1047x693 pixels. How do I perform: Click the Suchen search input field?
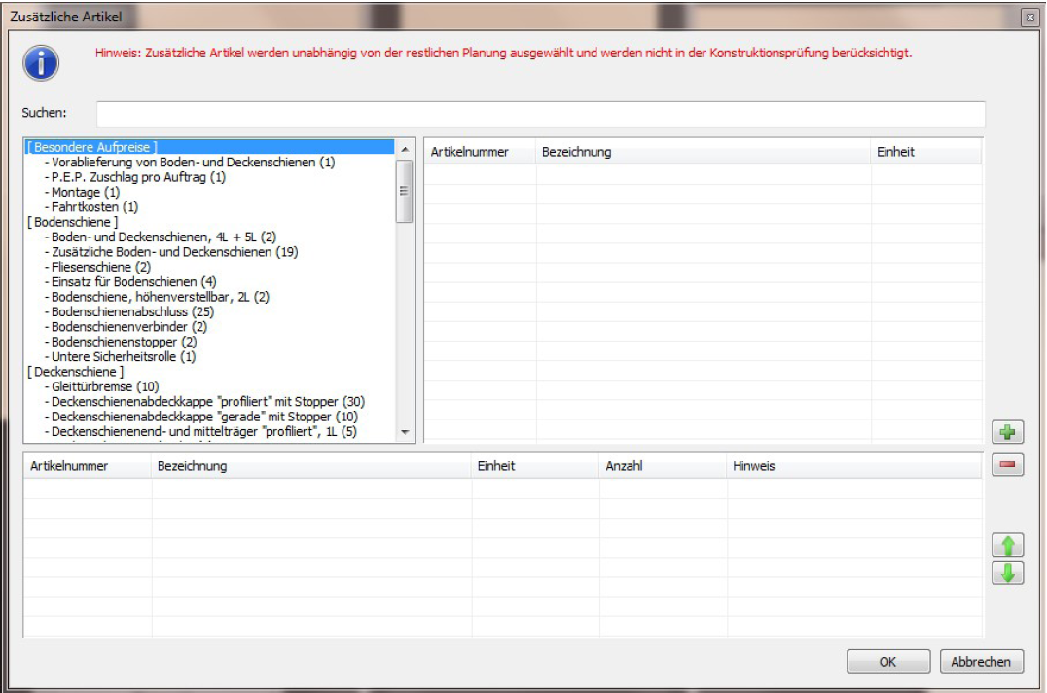[x=540, y=114]
